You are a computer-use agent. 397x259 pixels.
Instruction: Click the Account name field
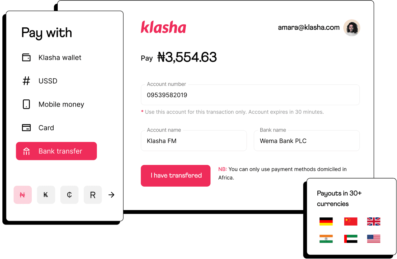click(x=193, y=141)
